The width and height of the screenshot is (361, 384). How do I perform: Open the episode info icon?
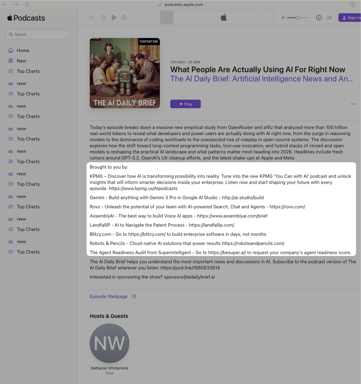[319, 18]
